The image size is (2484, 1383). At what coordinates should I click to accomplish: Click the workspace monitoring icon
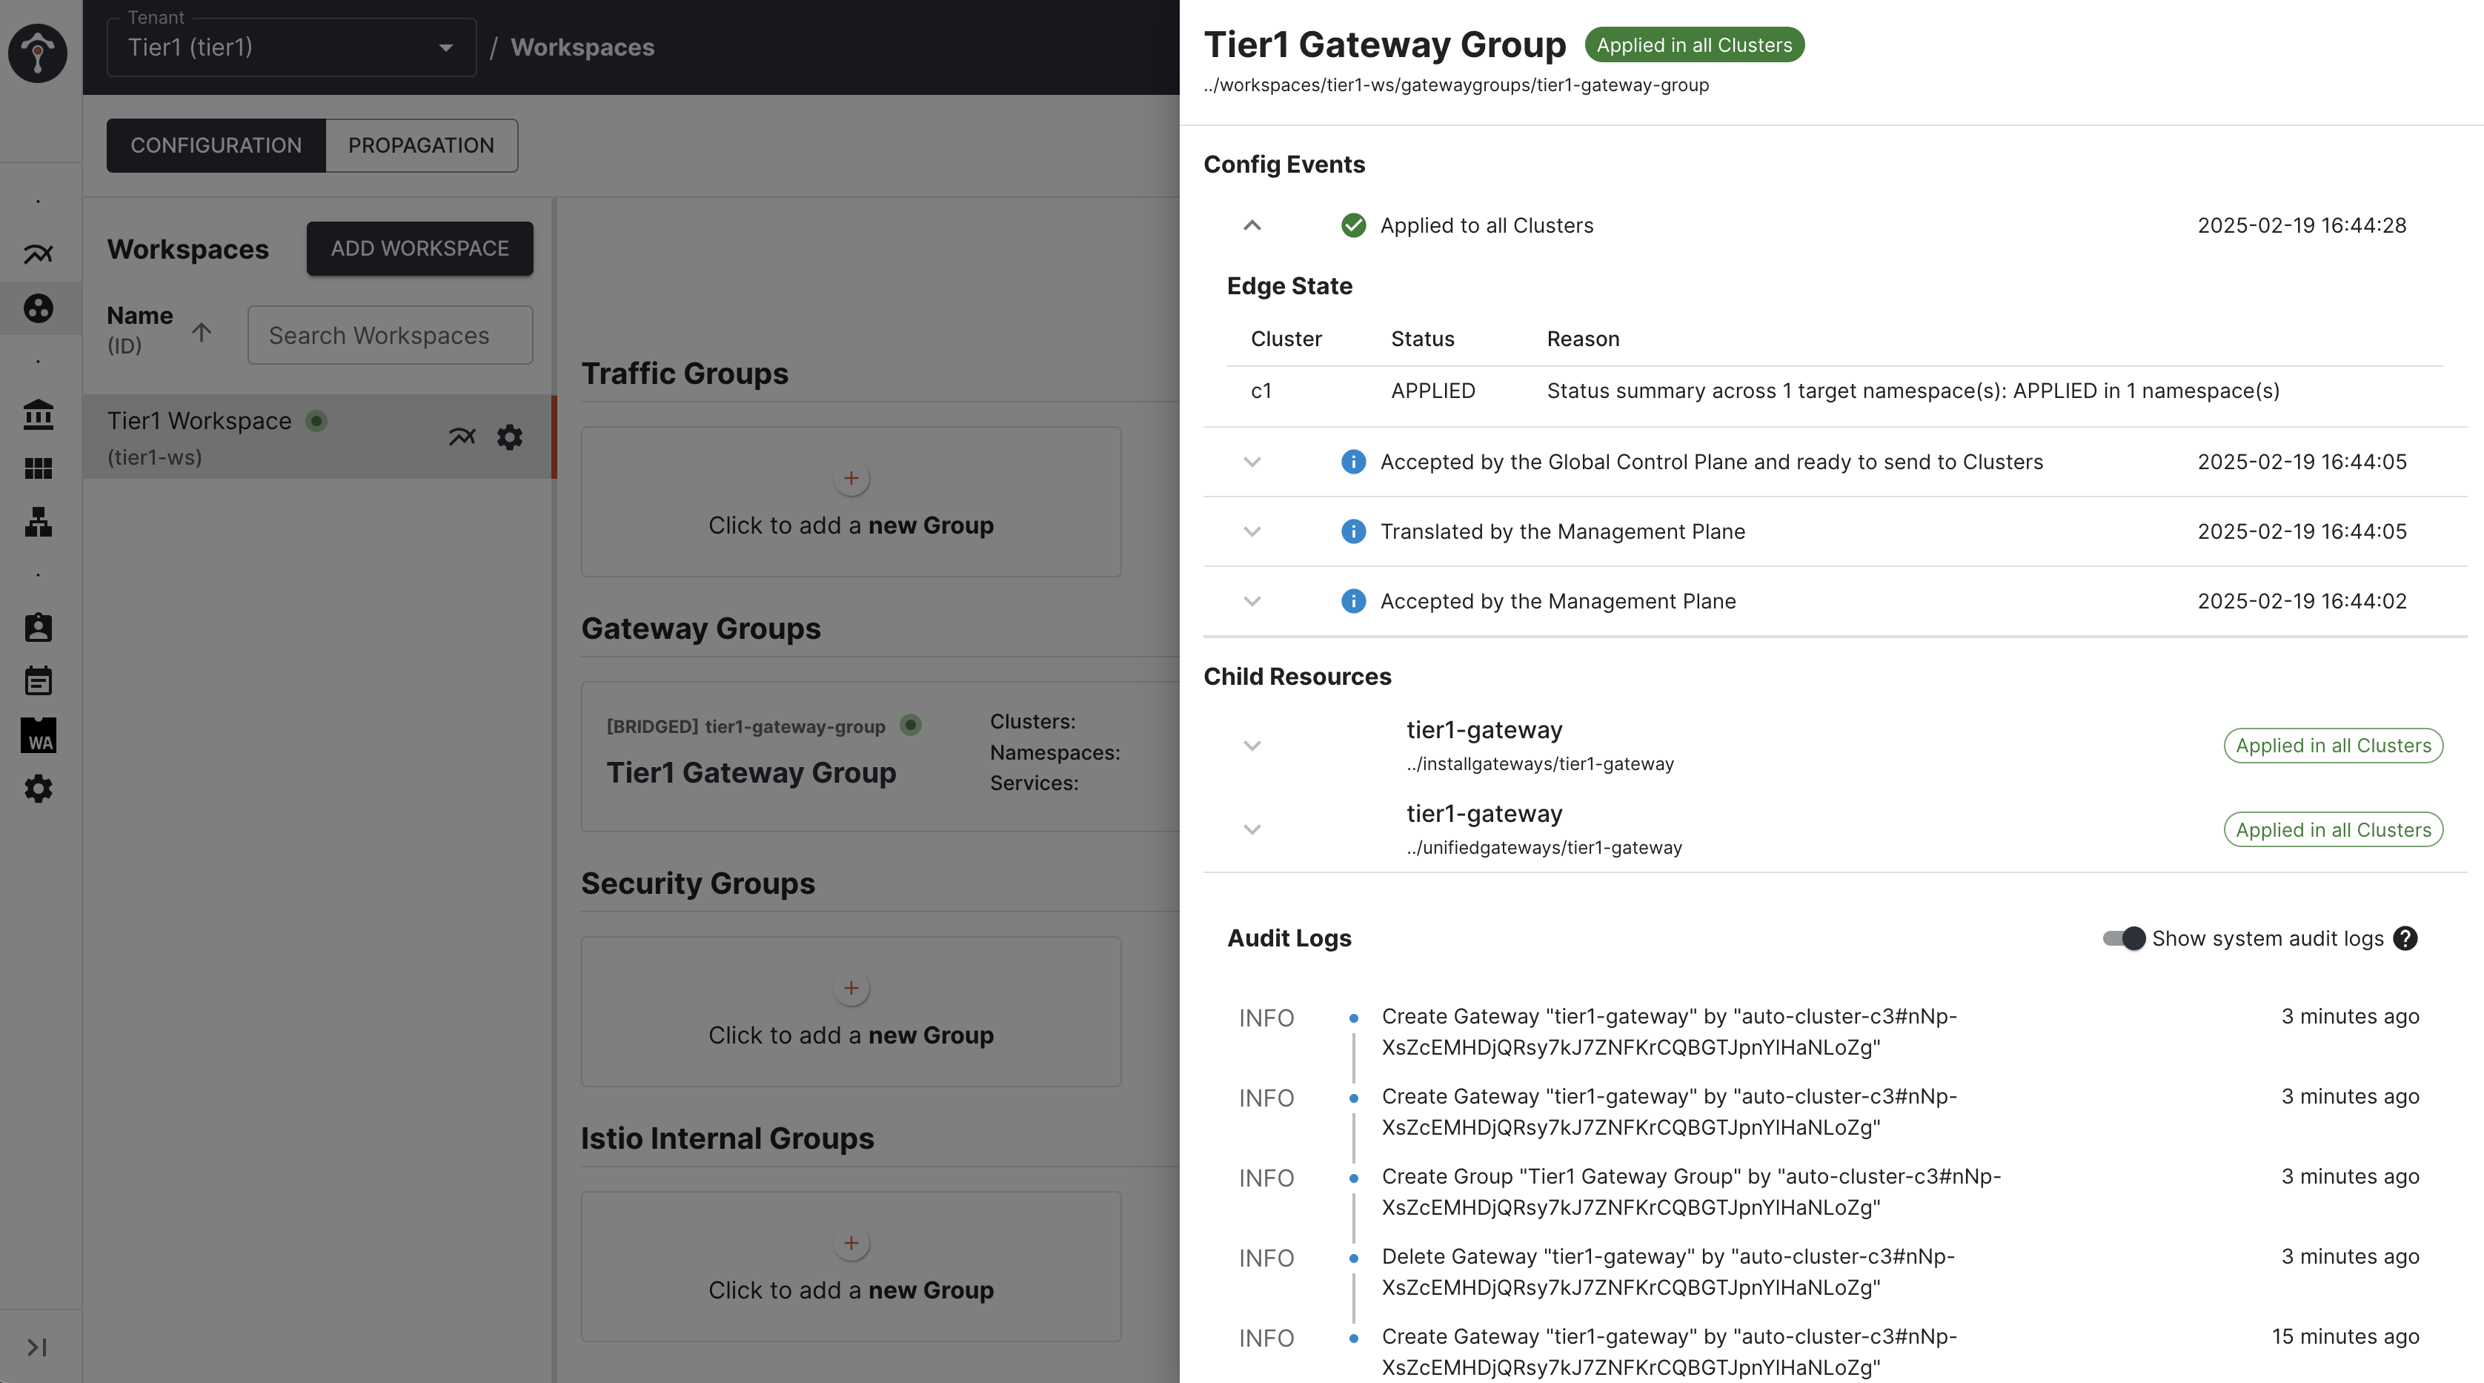(x=462, y=436)
